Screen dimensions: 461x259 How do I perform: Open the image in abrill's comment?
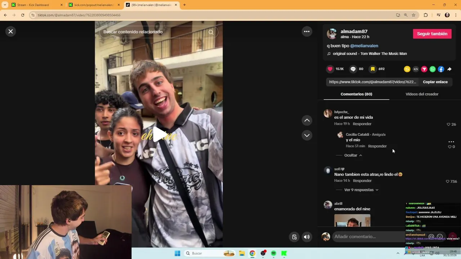(352, 221)
